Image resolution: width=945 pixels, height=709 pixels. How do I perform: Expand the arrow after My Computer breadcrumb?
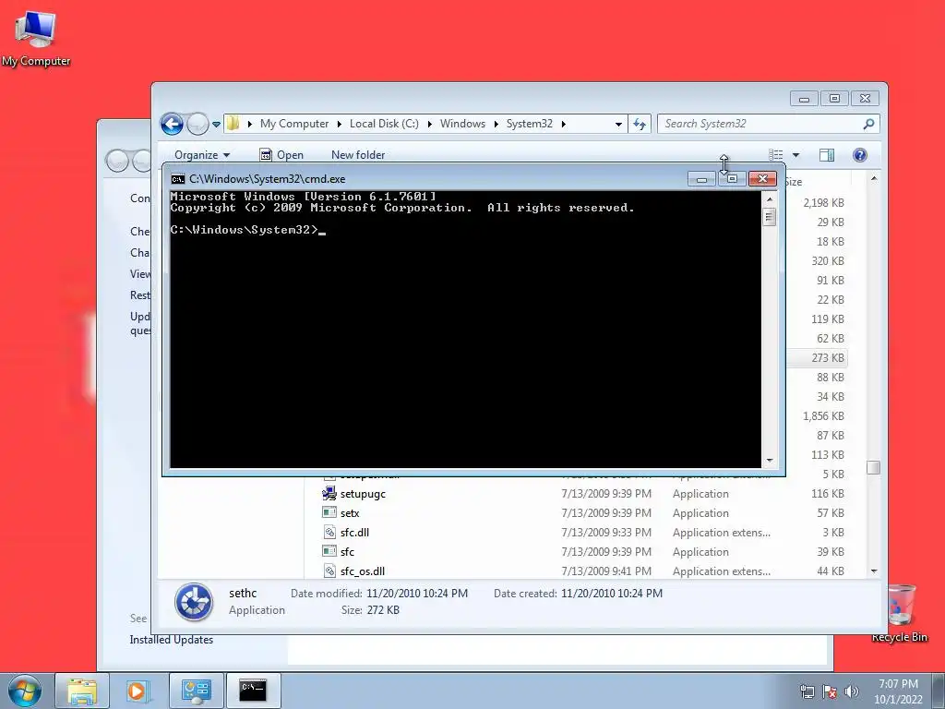[x=340, y=124]
